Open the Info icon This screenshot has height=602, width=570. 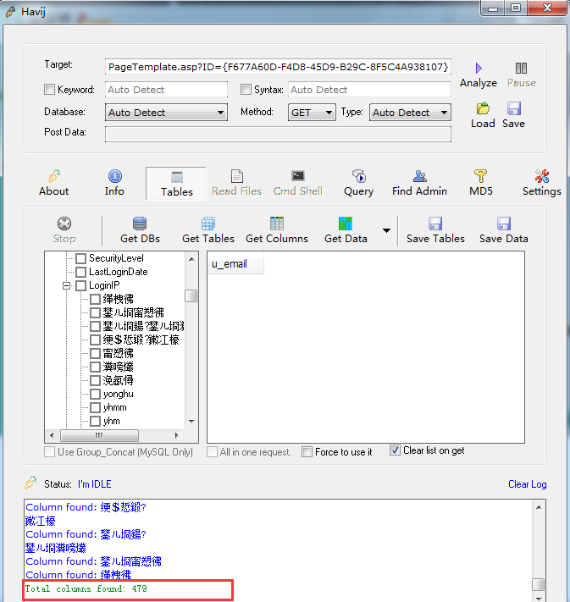[115, 176]
